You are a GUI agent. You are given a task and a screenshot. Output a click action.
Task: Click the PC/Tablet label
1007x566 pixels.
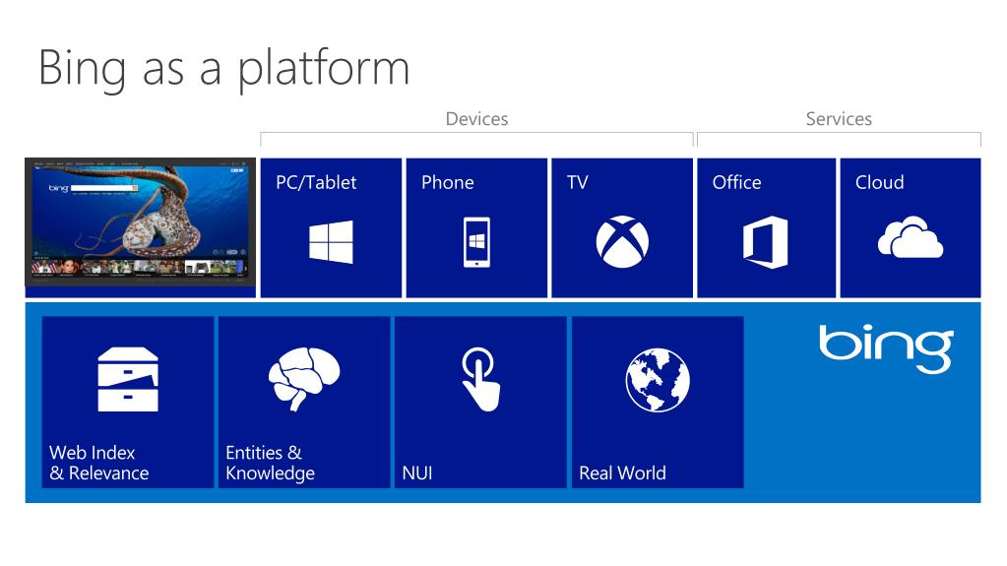(x=316, y=183)
